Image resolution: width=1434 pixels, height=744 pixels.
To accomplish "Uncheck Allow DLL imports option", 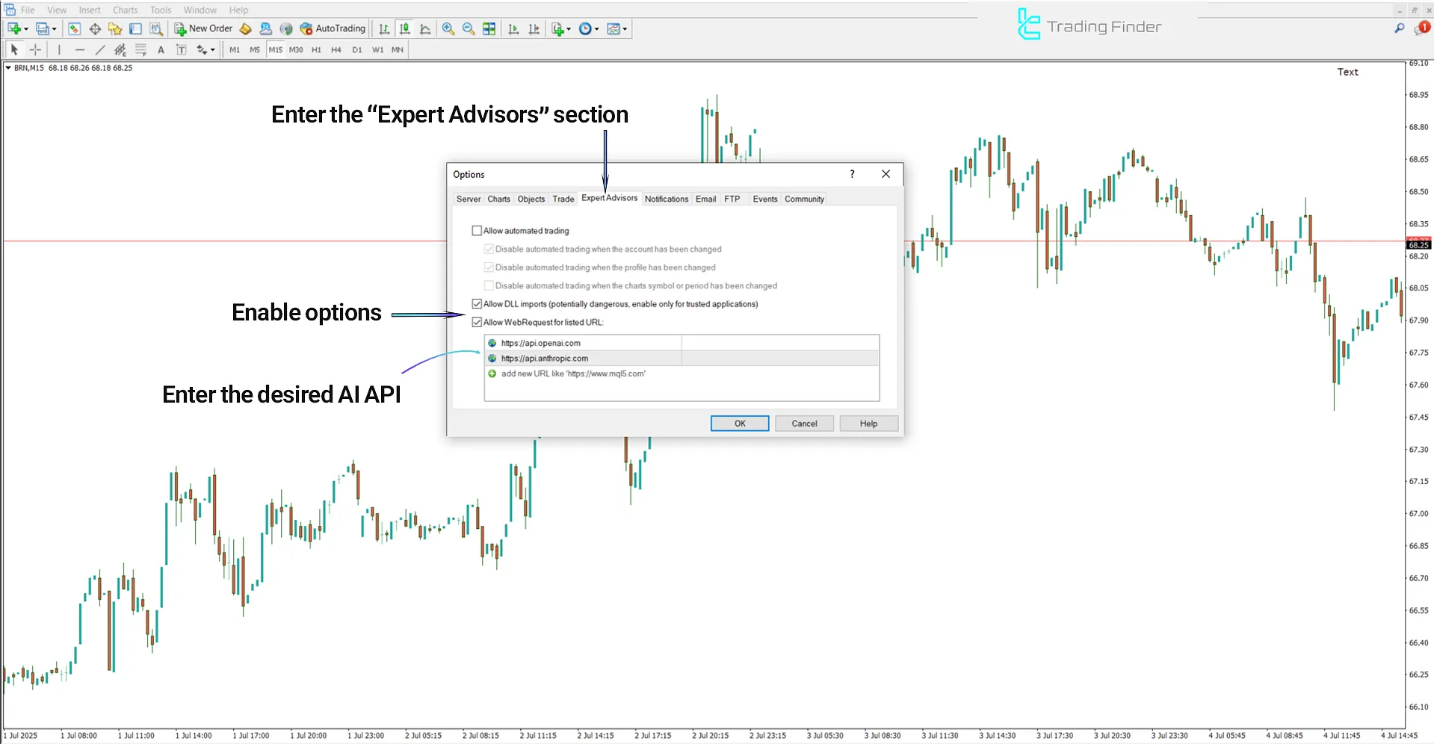I will [477, 304].
